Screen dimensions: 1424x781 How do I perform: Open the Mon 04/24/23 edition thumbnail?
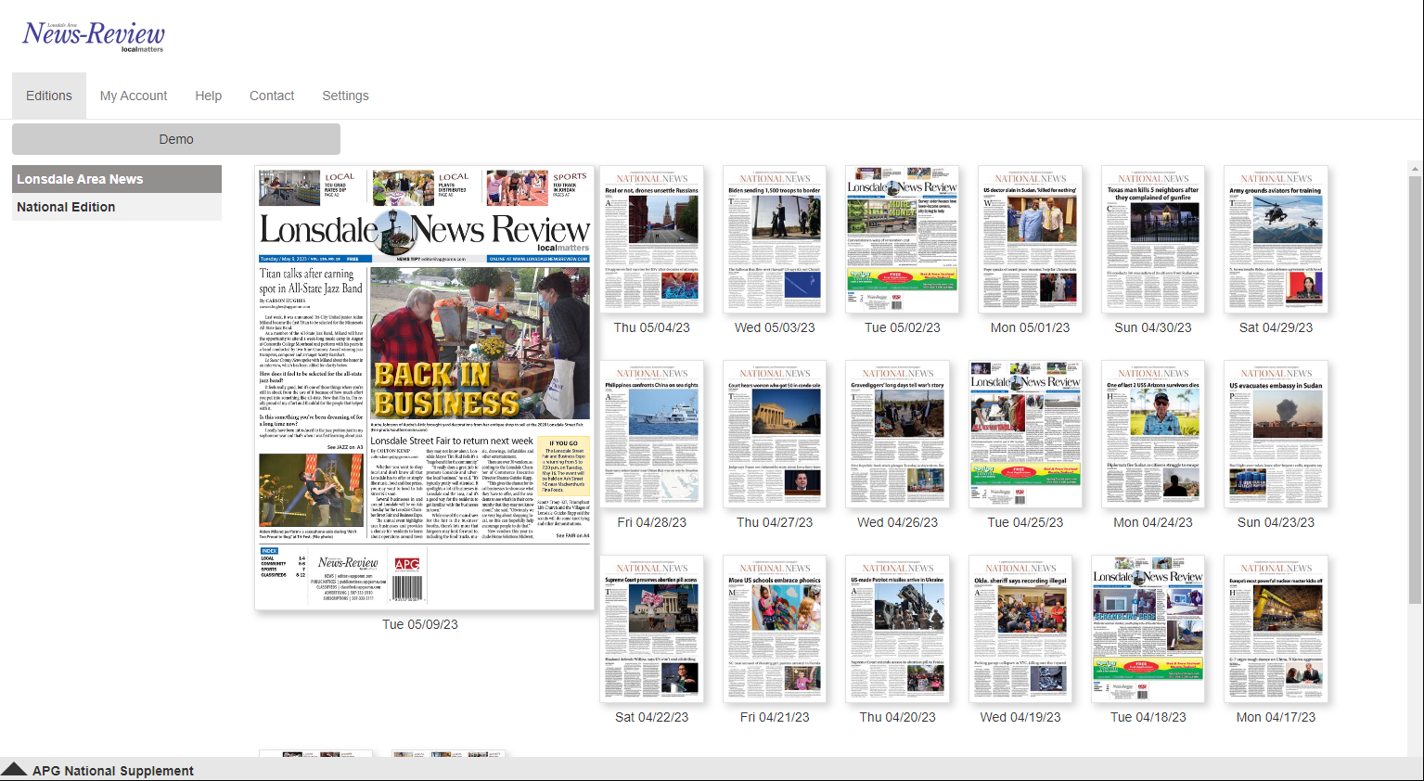[1153, 434]
